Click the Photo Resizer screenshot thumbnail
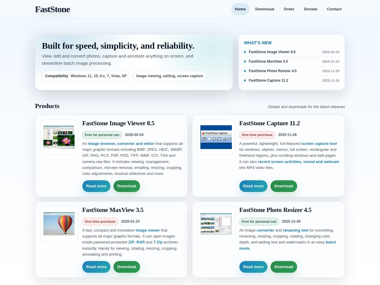 pyautogui.click(x=216, y=224)
